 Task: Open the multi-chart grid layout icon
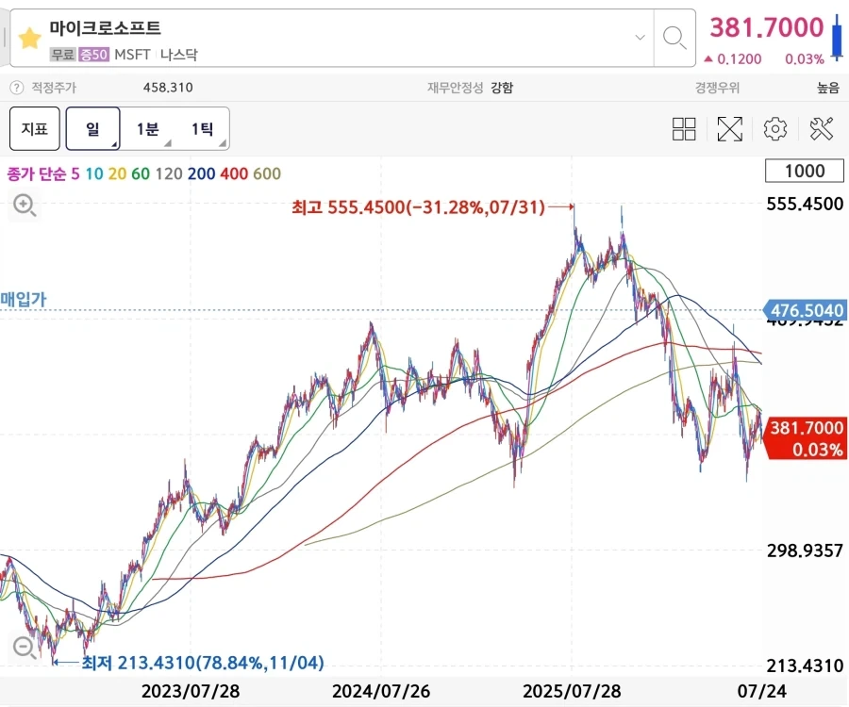pos(684,129)
